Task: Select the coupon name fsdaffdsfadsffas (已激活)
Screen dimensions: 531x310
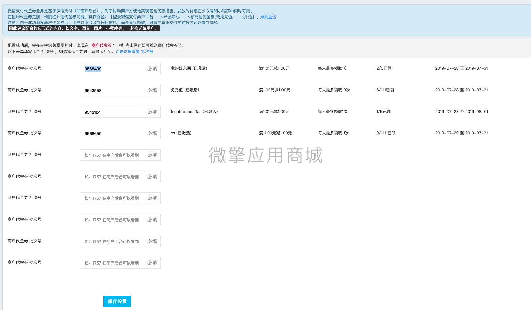Action: pos(194,112)
